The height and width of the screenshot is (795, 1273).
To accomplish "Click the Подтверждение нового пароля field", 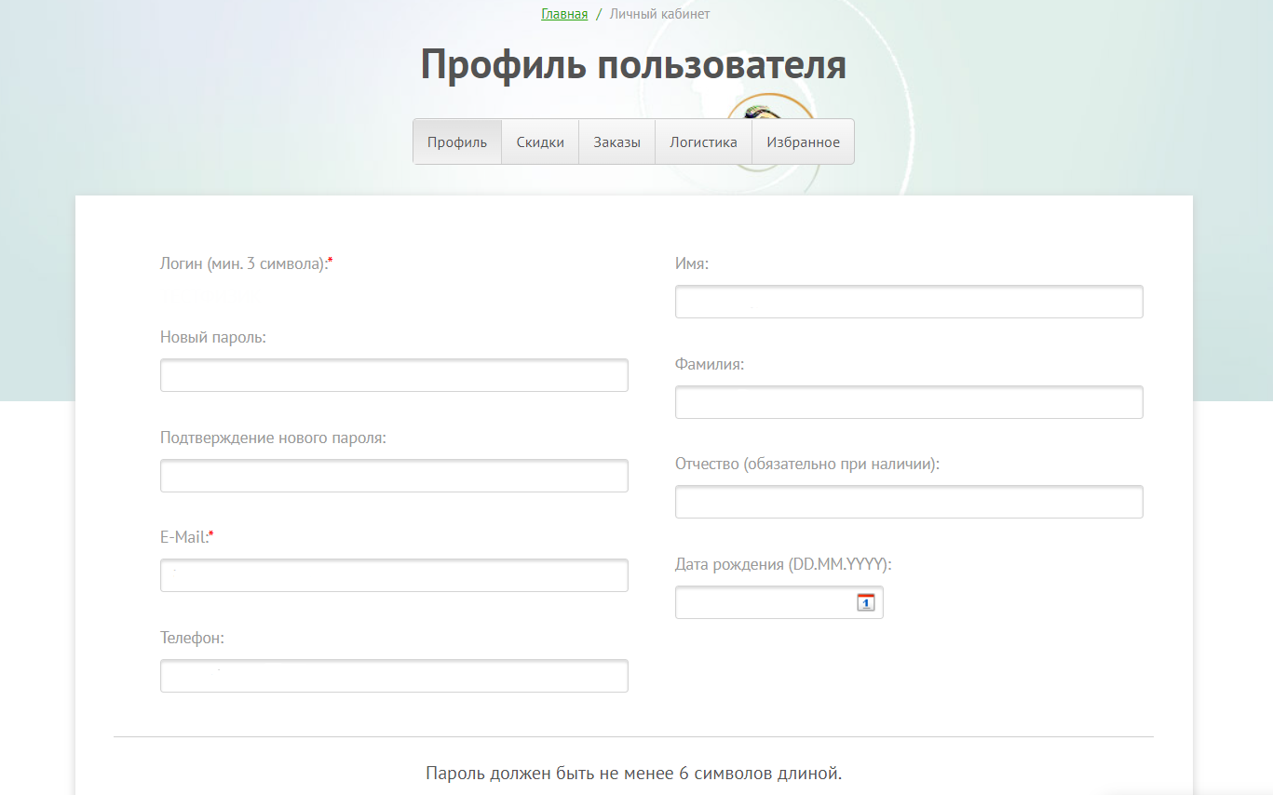I will 394,476.
